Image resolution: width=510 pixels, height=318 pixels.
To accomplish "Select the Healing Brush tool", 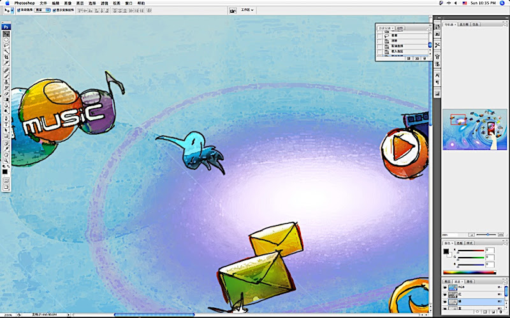I will (x=6, y=70).
